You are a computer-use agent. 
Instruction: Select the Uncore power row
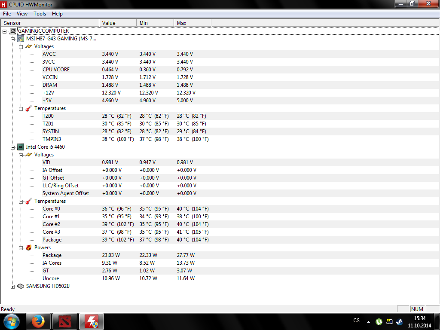coord(241,278)
